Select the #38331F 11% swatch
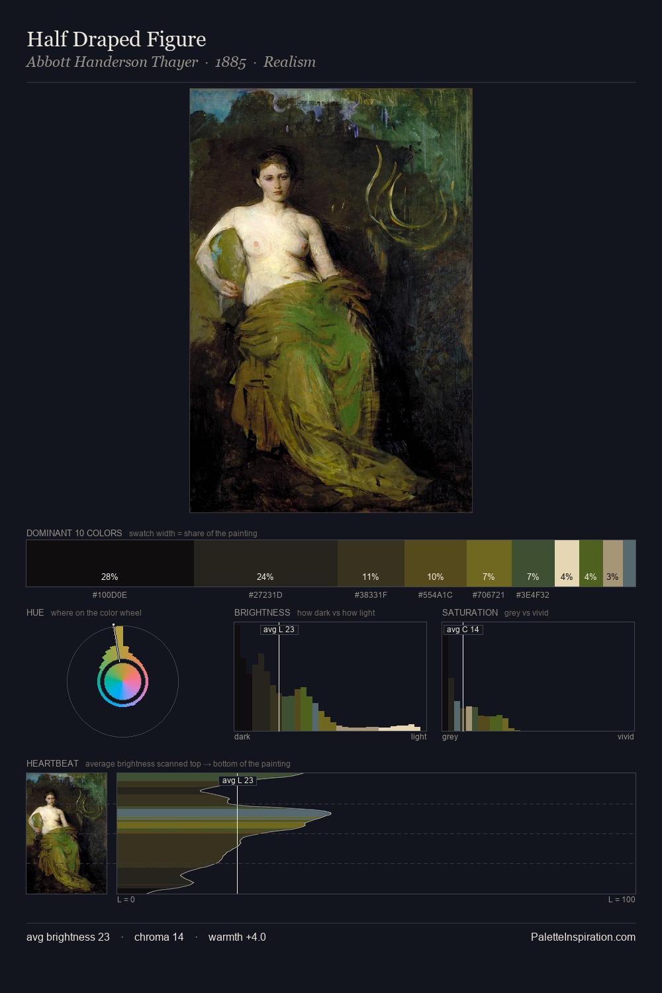Viewport: 662px width, 993px height. pos(371,563)
